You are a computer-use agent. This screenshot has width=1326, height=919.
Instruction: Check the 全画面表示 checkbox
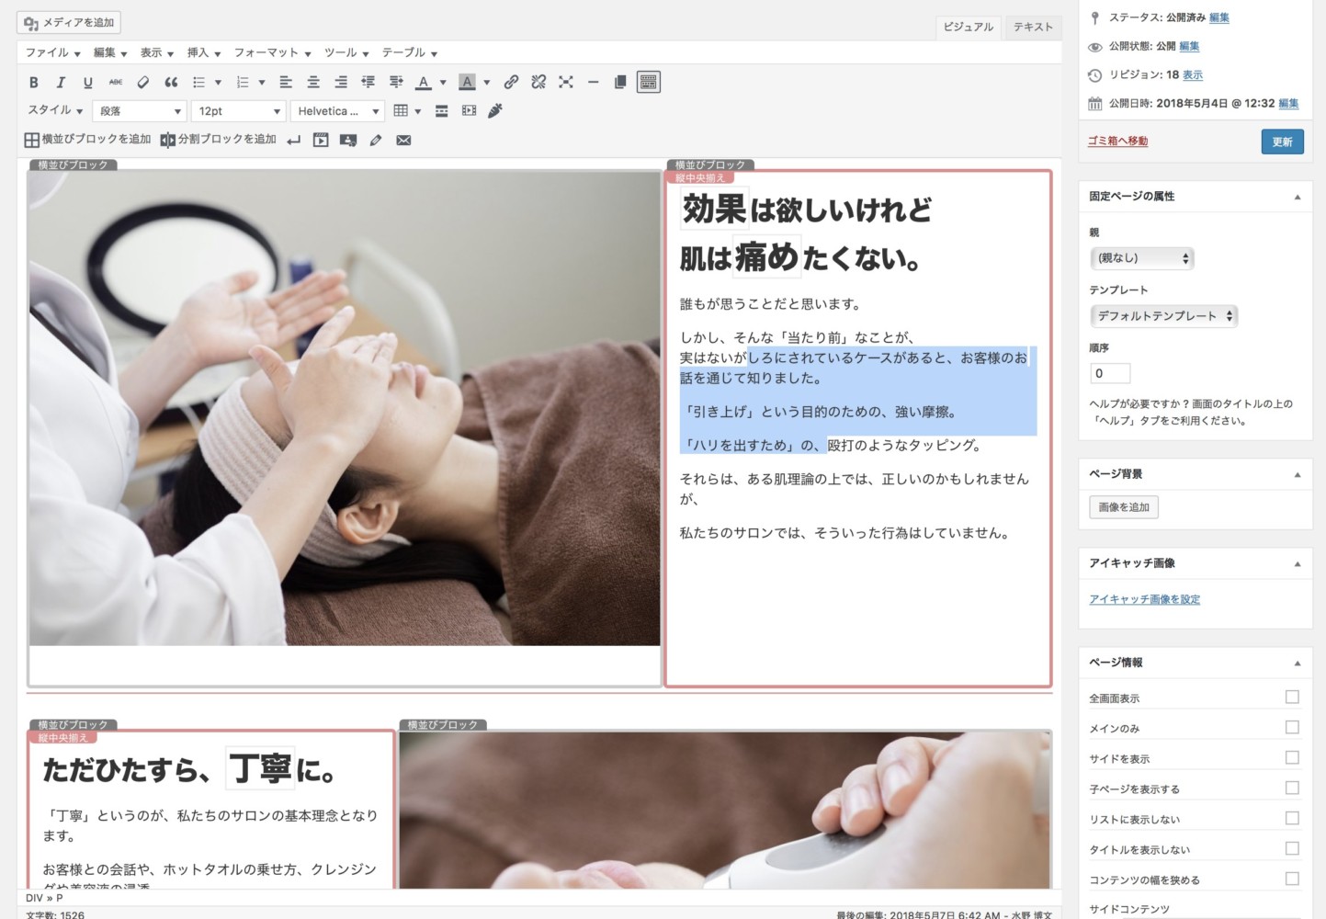click(x=1292, y=698)
